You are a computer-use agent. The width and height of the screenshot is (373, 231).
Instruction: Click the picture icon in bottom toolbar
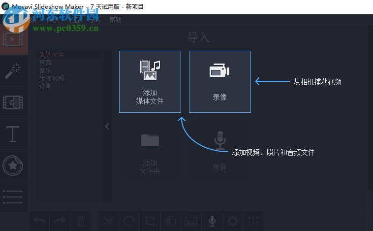[x=191, y=221]
